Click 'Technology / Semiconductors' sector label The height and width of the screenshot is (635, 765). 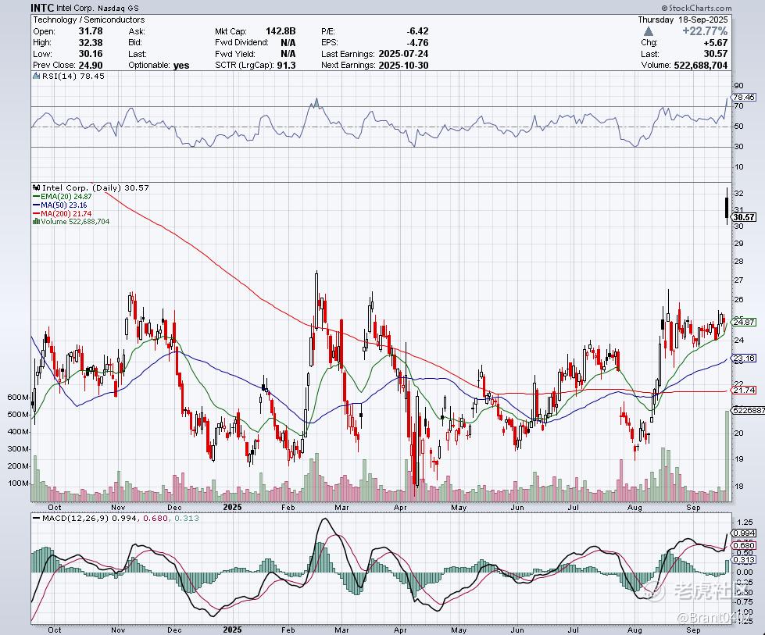(x=89, y=20)
